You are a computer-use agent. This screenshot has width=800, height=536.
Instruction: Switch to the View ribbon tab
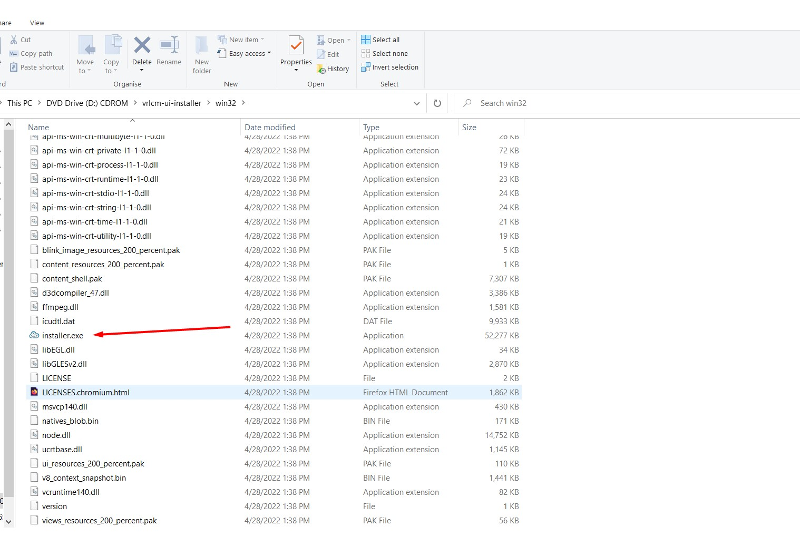click(x=36, y=23)
